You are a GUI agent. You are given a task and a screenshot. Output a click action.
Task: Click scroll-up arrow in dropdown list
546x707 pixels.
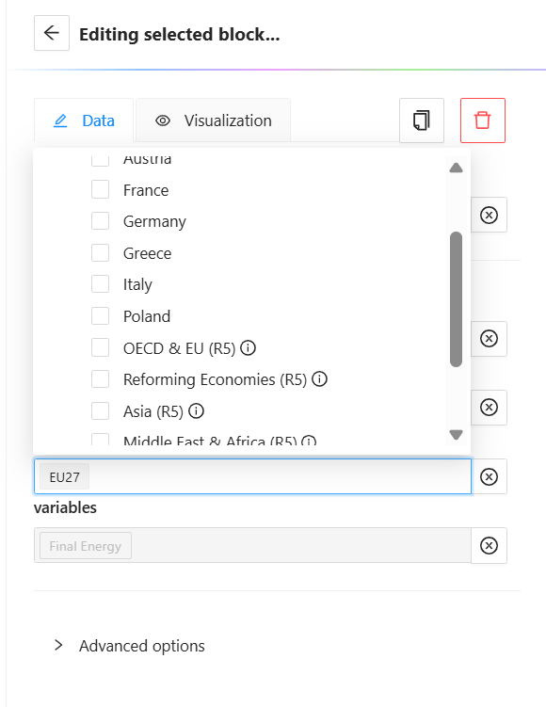point(456,168)
